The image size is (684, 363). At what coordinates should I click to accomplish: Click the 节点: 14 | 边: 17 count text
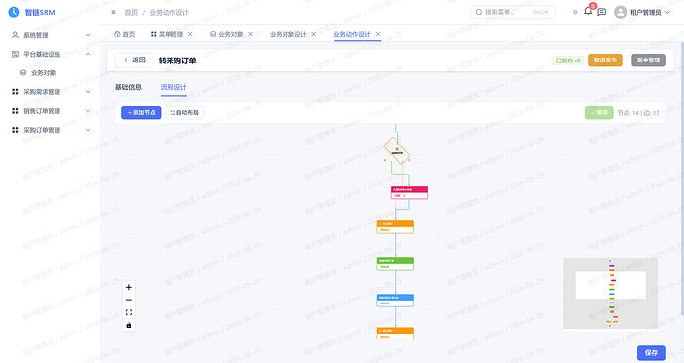click(x=638, y=113)
